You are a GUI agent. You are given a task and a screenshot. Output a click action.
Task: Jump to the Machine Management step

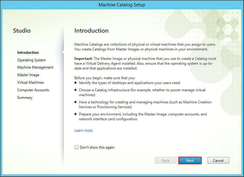tap(35, 67)
